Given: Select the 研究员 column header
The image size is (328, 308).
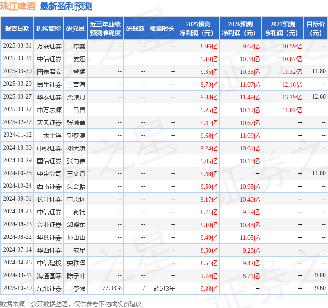Looking at the screenshot, I should point(75,29).
